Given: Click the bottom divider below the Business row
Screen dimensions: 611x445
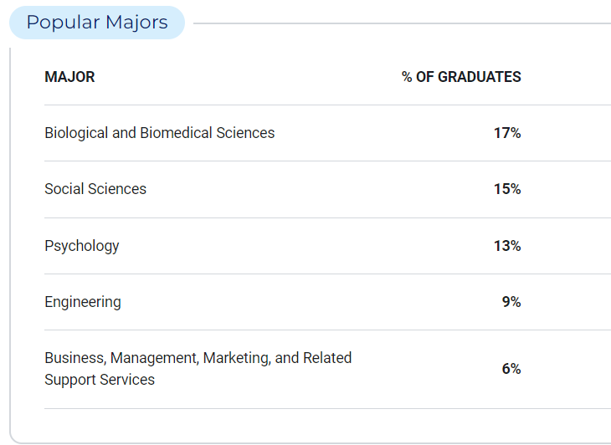Looking at the screenshot, I should pyautogui.click(x=328, y=409).
